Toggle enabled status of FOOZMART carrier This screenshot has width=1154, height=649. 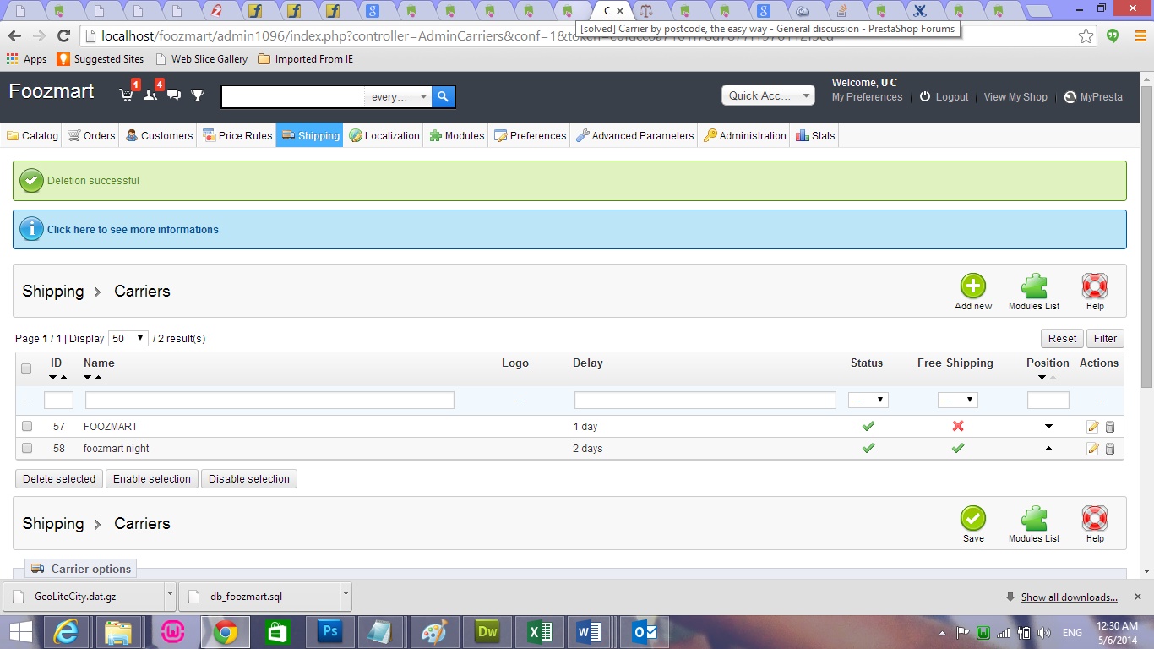click(x=868, y=427)
